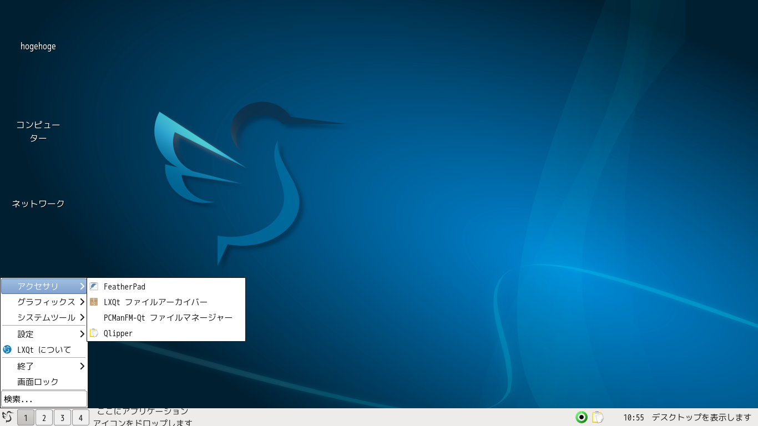
Task: Open the 設定 submenu
Action: tap(44, 334)
